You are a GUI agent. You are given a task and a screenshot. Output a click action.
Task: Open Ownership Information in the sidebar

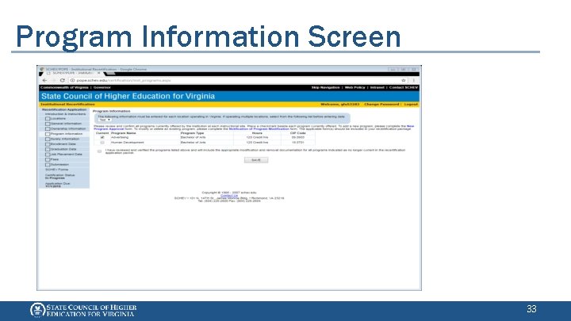click(67, 129)
